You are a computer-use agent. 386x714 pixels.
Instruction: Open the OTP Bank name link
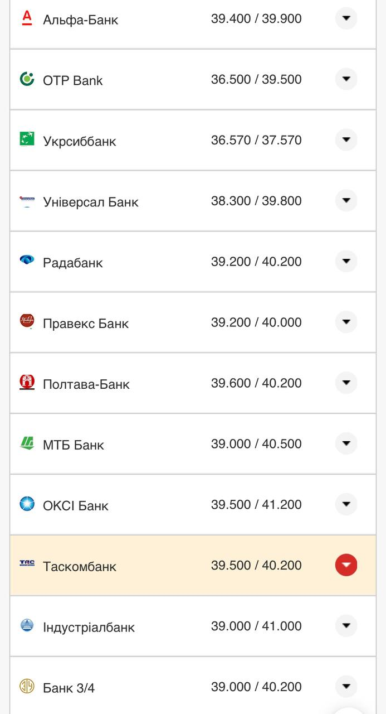point(72,80)
